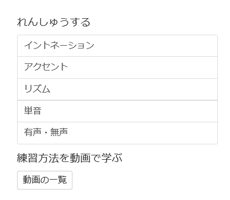
Task: Start accent practice via アクセント row
Action: click(x=117, y=68)
